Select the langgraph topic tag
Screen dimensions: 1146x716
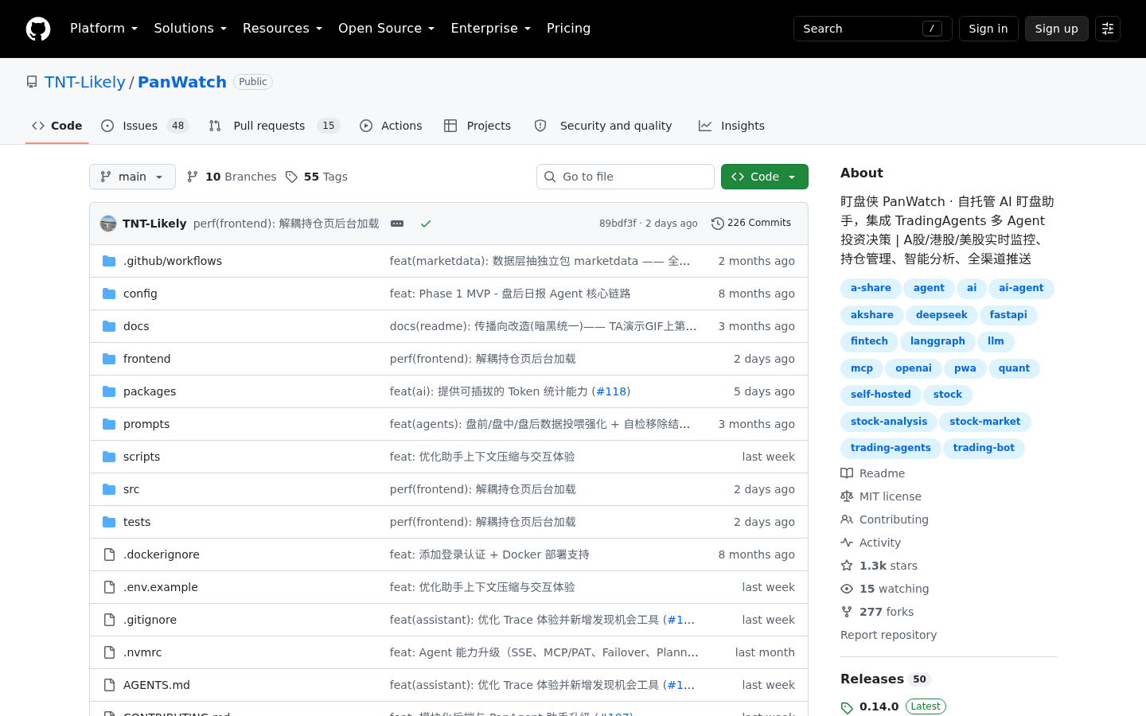point(937,341)
